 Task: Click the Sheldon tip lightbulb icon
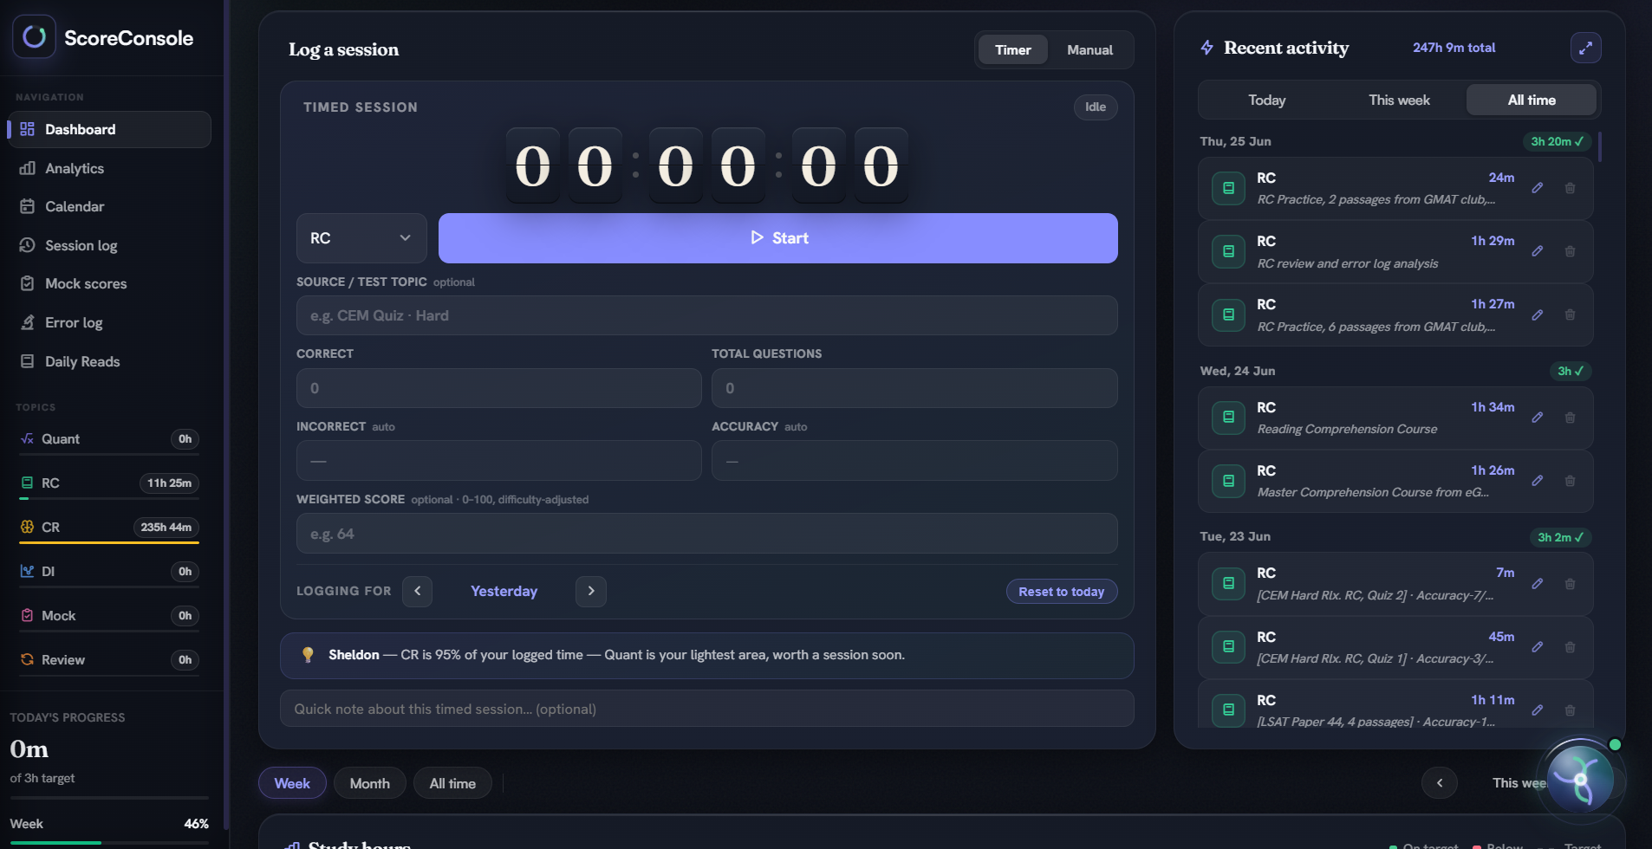pos(308,655)
